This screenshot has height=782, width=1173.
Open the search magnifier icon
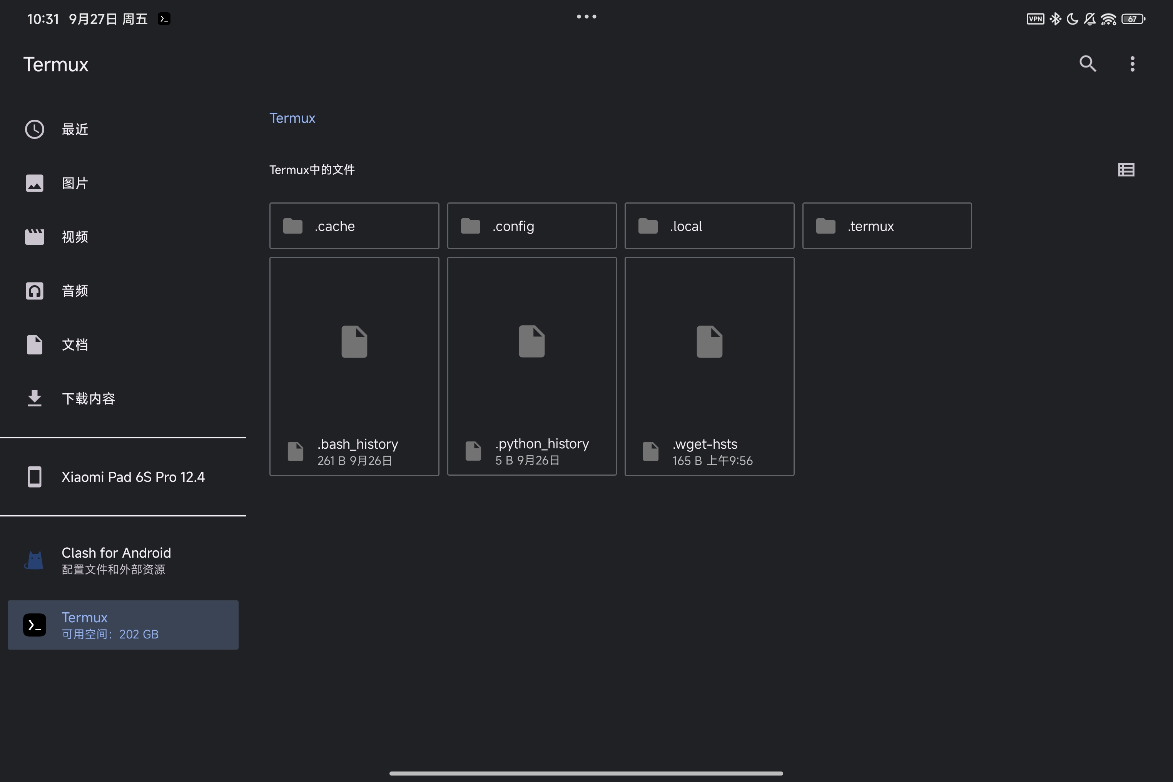point(1088,64)
